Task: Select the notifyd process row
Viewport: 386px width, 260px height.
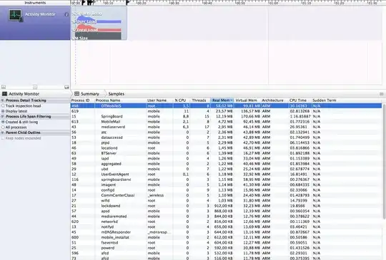Action: (226, 227)
